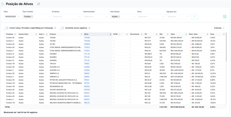Open the Colunas dropdown button
This screenshot has width=231, height=117.
pos(219,28)
